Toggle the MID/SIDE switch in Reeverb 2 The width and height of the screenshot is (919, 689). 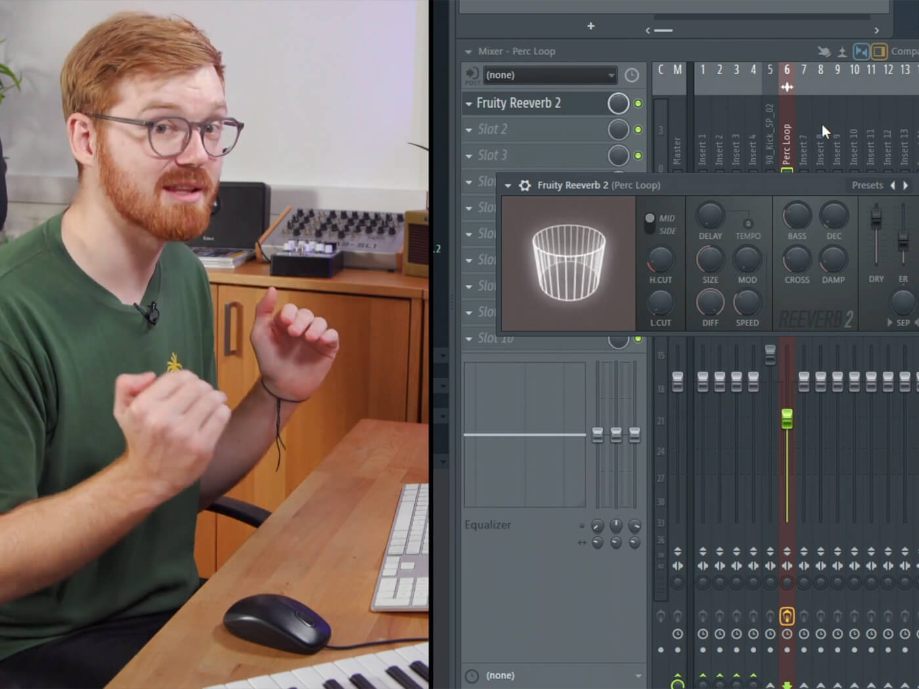649,218
